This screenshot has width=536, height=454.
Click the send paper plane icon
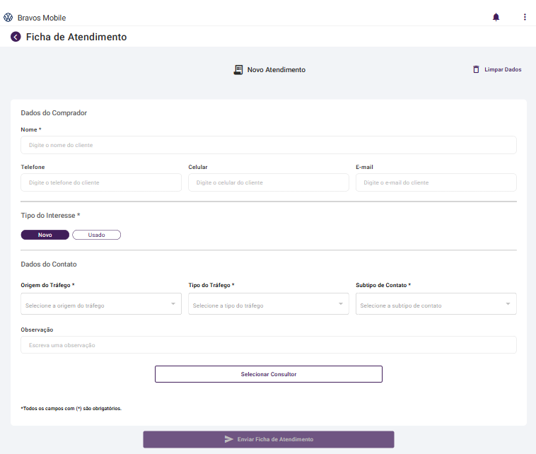[x=229, y=439]
